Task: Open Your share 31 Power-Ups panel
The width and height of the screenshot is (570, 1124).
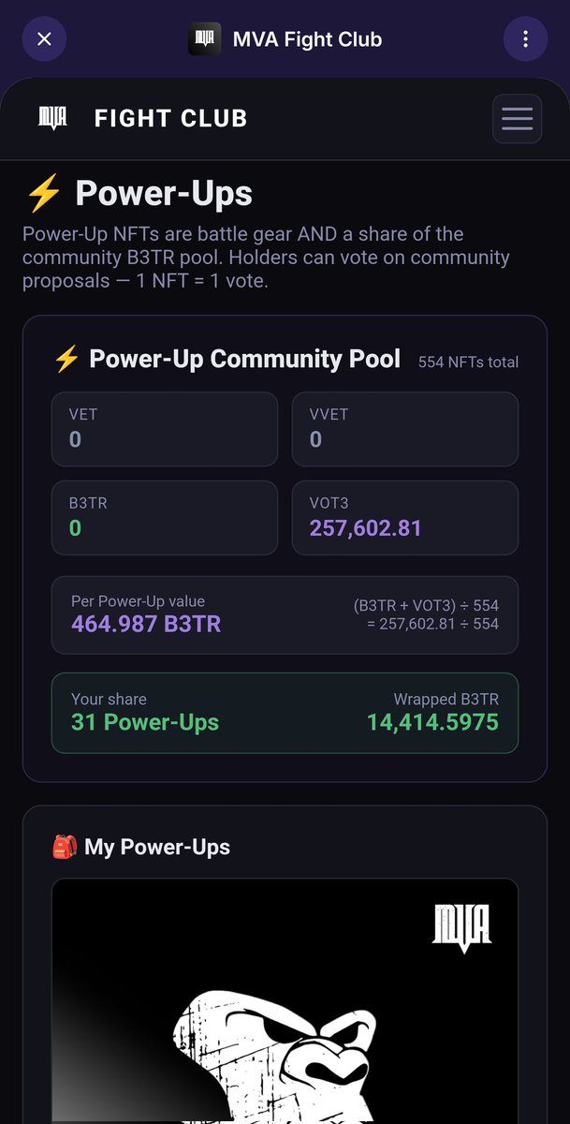Action: [x=285, y=713]
